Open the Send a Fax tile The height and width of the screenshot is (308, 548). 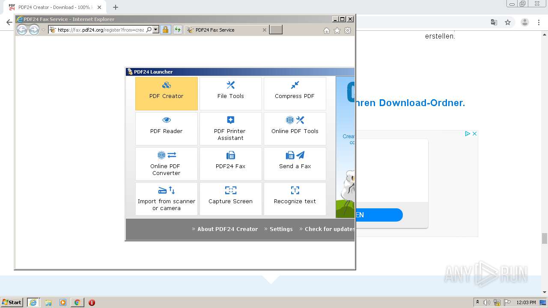pos(295,164)
